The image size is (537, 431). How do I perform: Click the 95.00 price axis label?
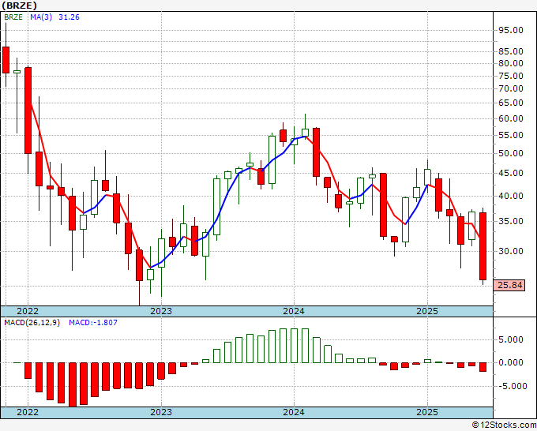pyautogui.click(x=511, y=30)
